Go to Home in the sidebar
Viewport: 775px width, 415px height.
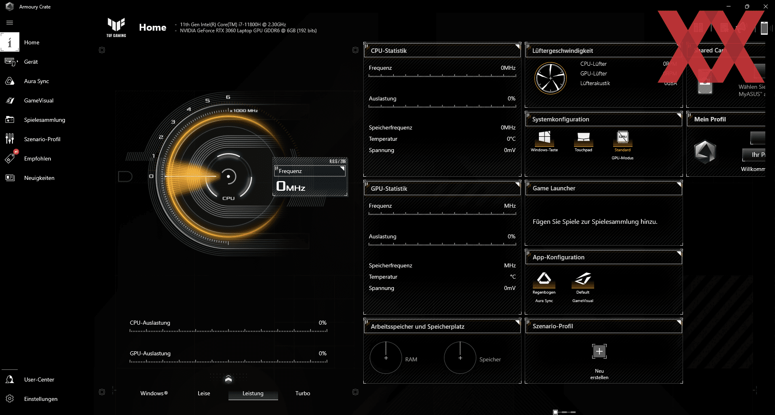coord(31,42)
